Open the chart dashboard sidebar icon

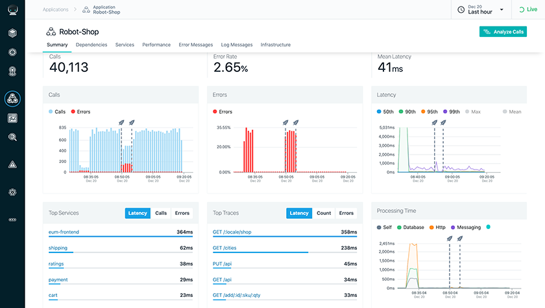pyautogui.click(x=12, y=118)
